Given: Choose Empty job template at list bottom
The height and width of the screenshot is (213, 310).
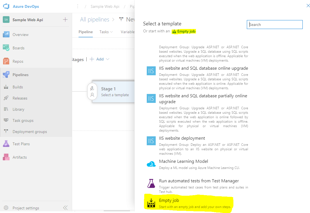Looking at the screenshot, I should pos(169,200).
